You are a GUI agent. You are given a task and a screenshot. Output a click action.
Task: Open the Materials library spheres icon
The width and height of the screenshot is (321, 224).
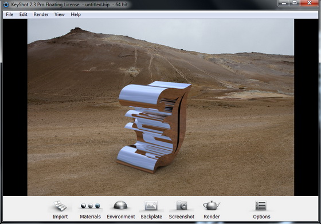click(x=91, y=206)
